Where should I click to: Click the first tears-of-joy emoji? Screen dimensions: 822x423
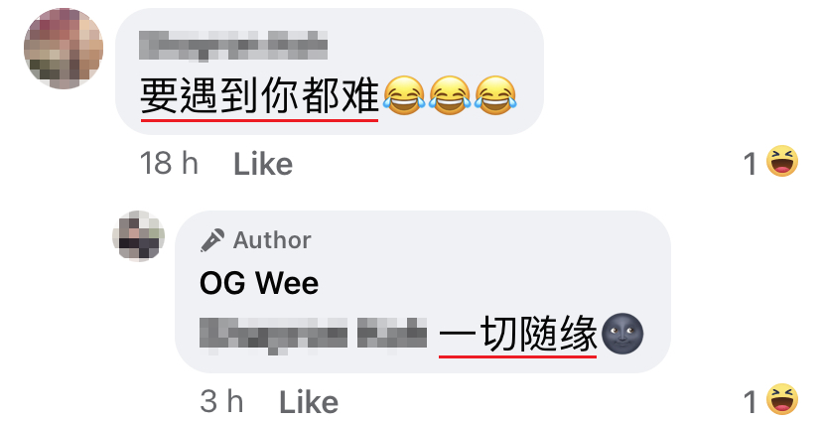tap(404, 95)
